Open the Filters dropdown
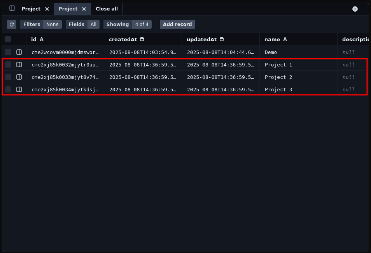The height and width of the screenshot is (253, 371). click(x=41, y=24)
